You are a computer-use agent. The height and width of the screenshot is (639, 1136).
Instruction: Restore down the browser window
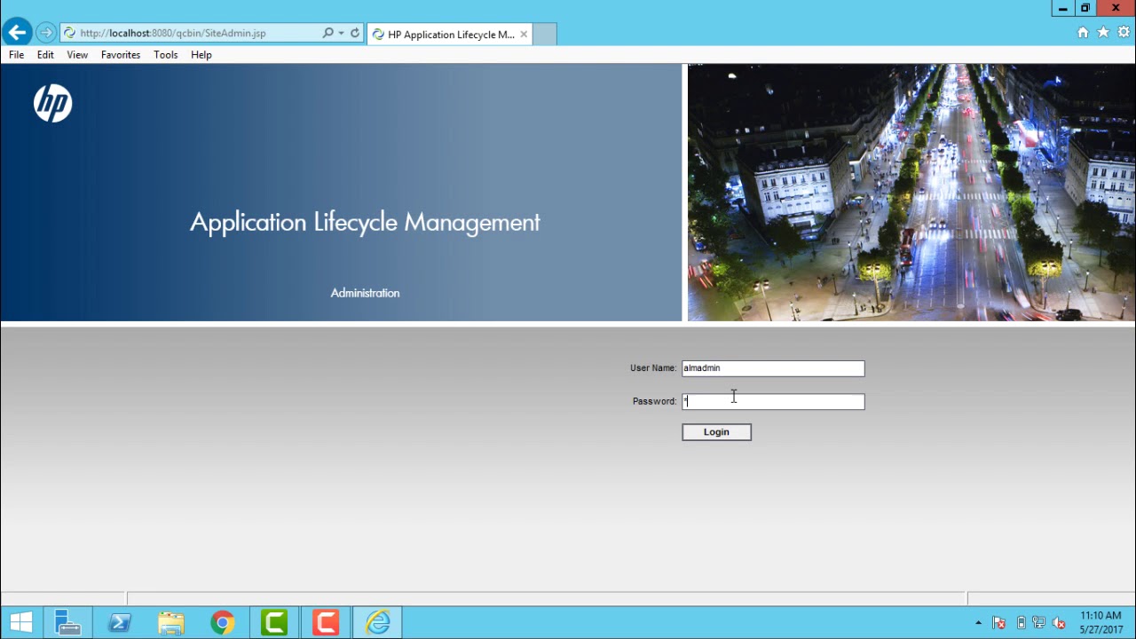click(x=1085, y=8)
